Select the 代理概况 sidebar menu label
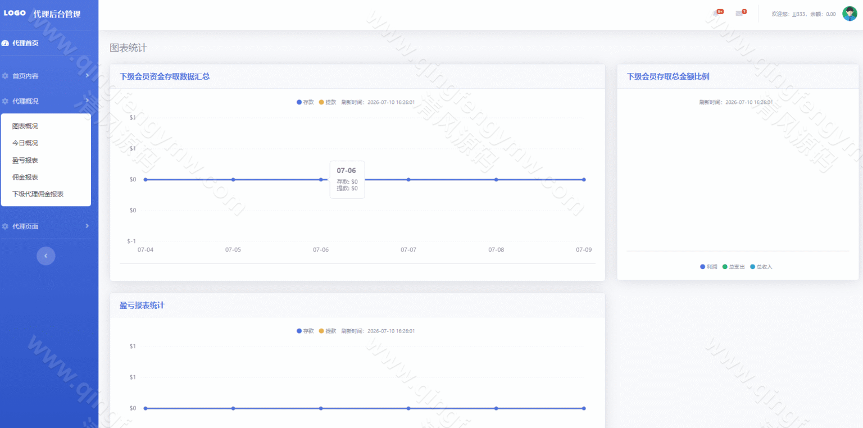 (25, 101)
